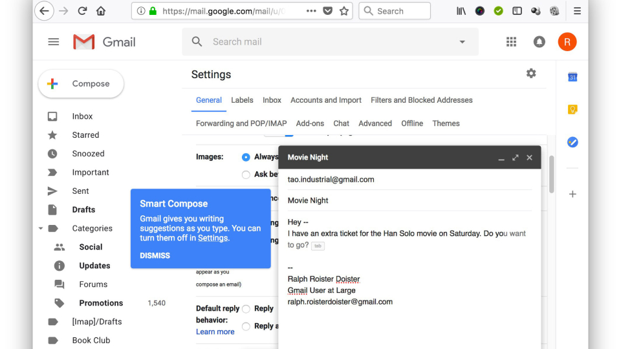
Task: Add more add-ons with plus icon
Action: coord(572,194)
